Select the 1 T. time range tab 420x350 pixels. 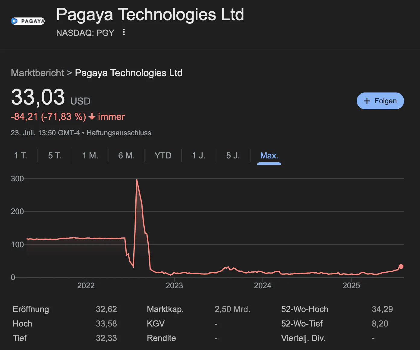[x=21, y=155]
